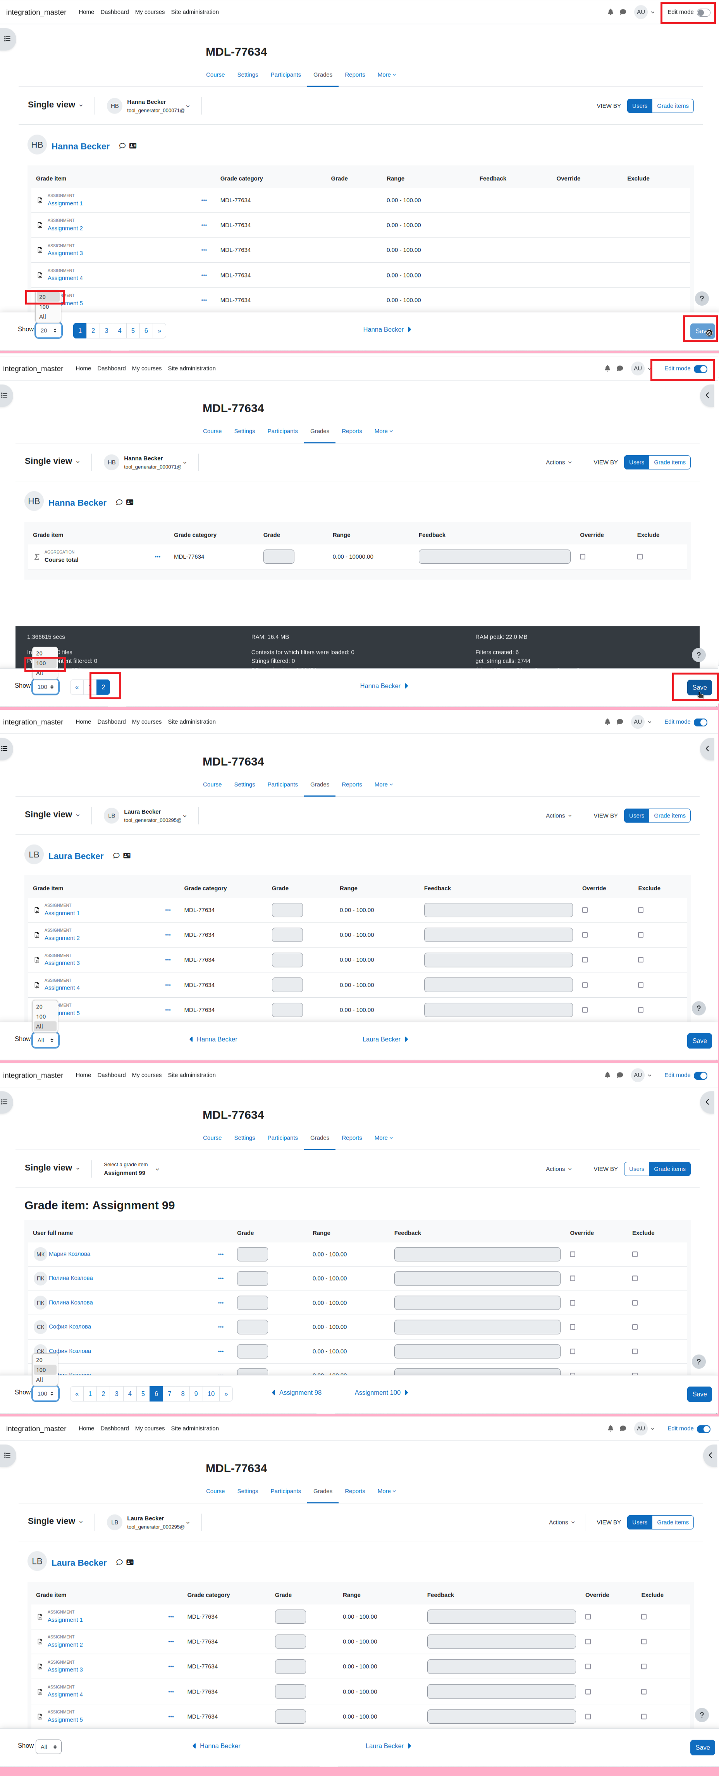Open the ellipsis menu for Course total

(x=157, y=556)
